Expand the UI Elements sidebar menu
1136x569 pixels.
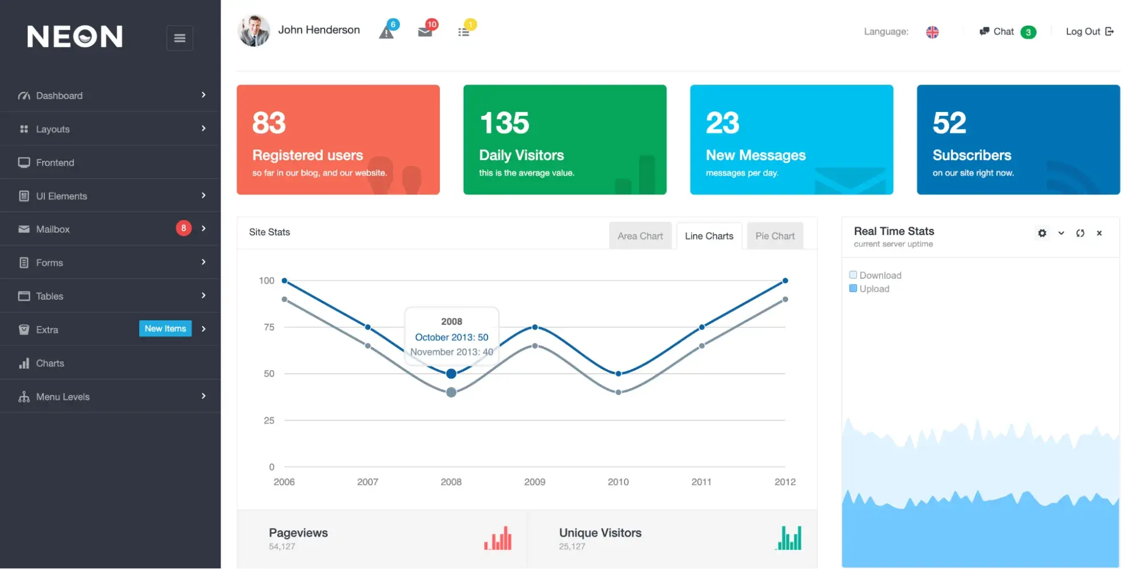click(110, 196)
